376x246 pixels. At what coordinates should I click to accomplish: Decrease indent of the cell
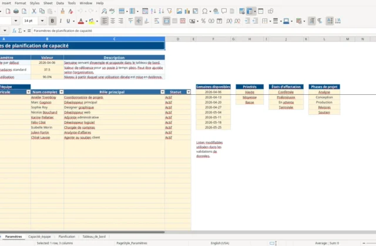(x=256, y=21)
